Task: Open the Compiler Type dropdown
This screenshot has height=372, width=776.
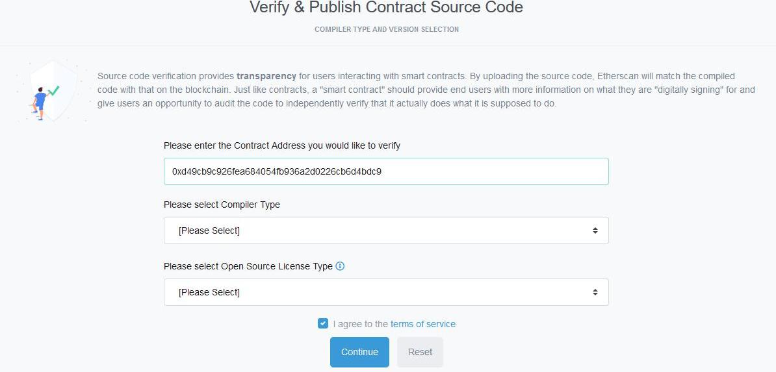Action: (386, 230)
